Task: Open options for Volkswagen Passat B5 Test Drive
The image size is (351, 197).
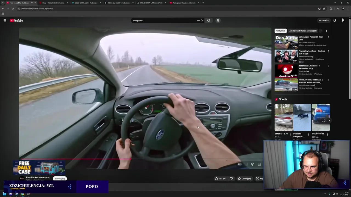Action: pos(329,37)
